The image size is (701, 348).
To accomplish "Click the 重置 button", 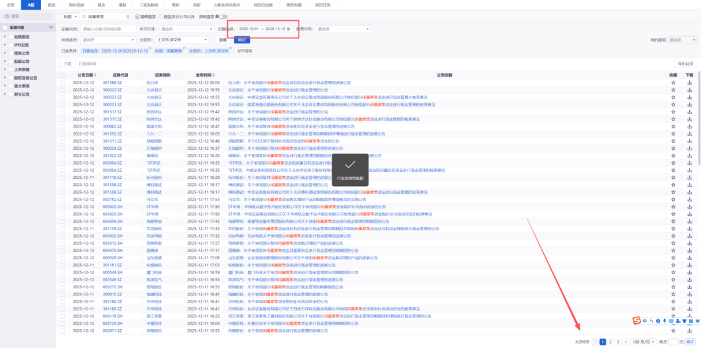I will [223, 40].
